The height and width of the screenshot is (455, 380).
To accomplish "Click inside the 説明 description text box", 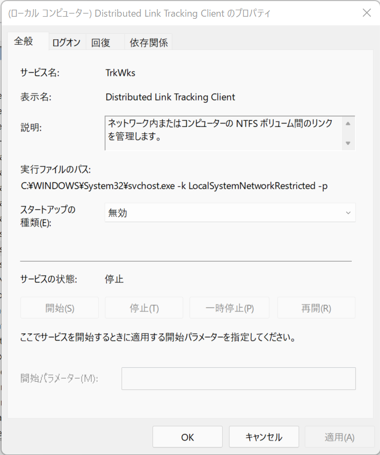I will [x=223, y=133].
